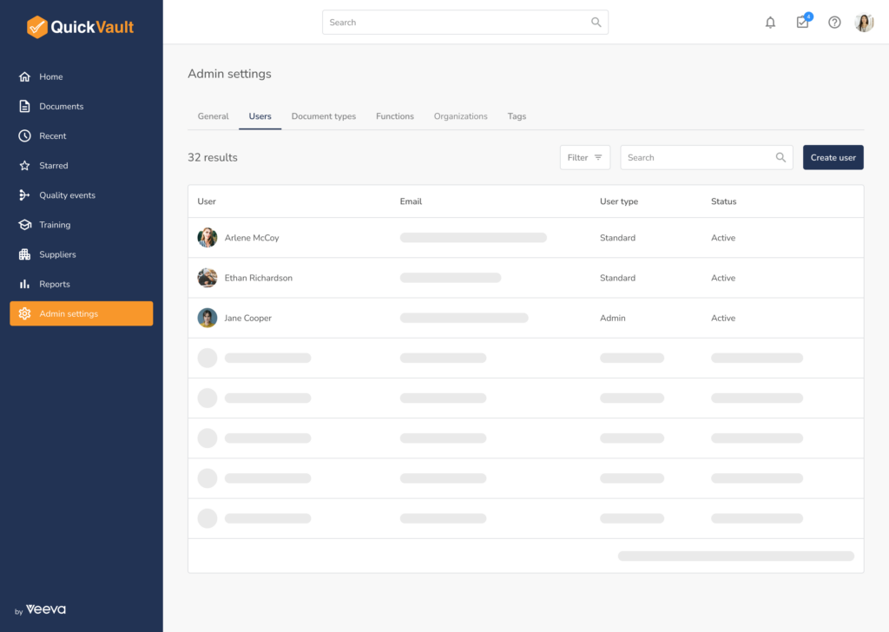This screenshot has width=889, height=632.
Task: Open the Filter dropdown
Action: pyautogui.click(x=584, y=158)
